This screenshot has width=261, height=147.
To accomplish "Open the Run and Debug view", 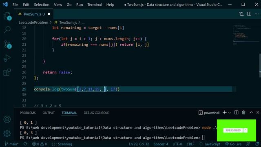I will point(7,58).
